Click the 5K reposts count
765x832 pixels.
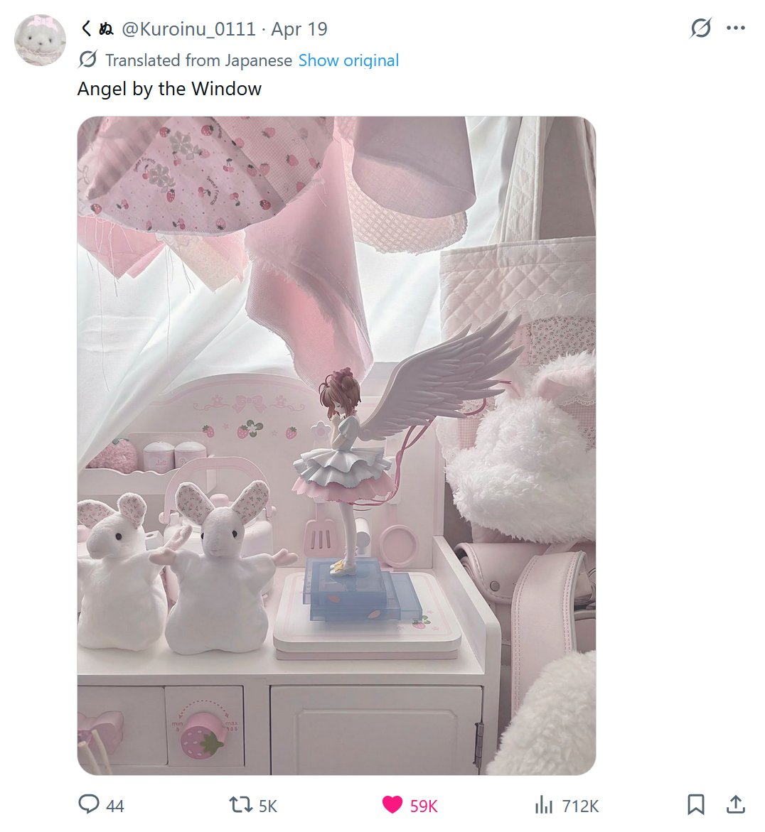[x=267, y=806]
